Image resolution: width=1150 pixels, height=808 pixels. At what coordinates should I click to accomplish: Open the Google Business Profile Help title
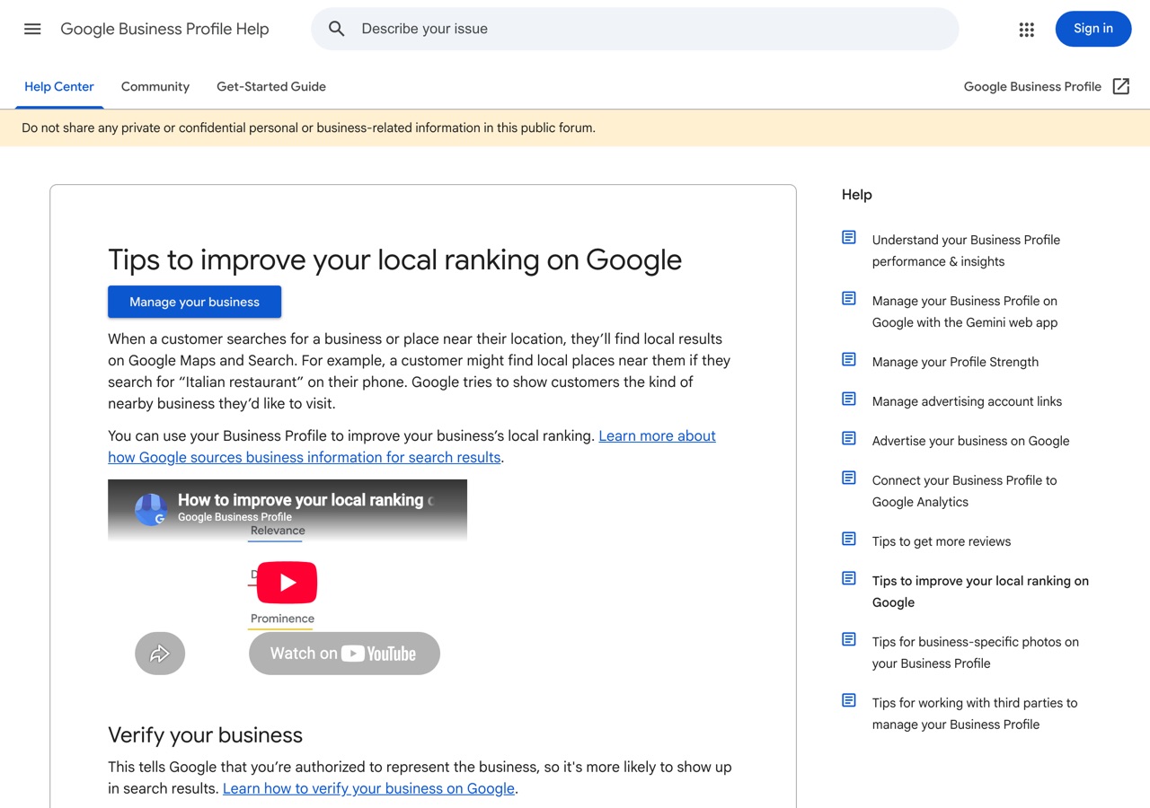(164, 29)
